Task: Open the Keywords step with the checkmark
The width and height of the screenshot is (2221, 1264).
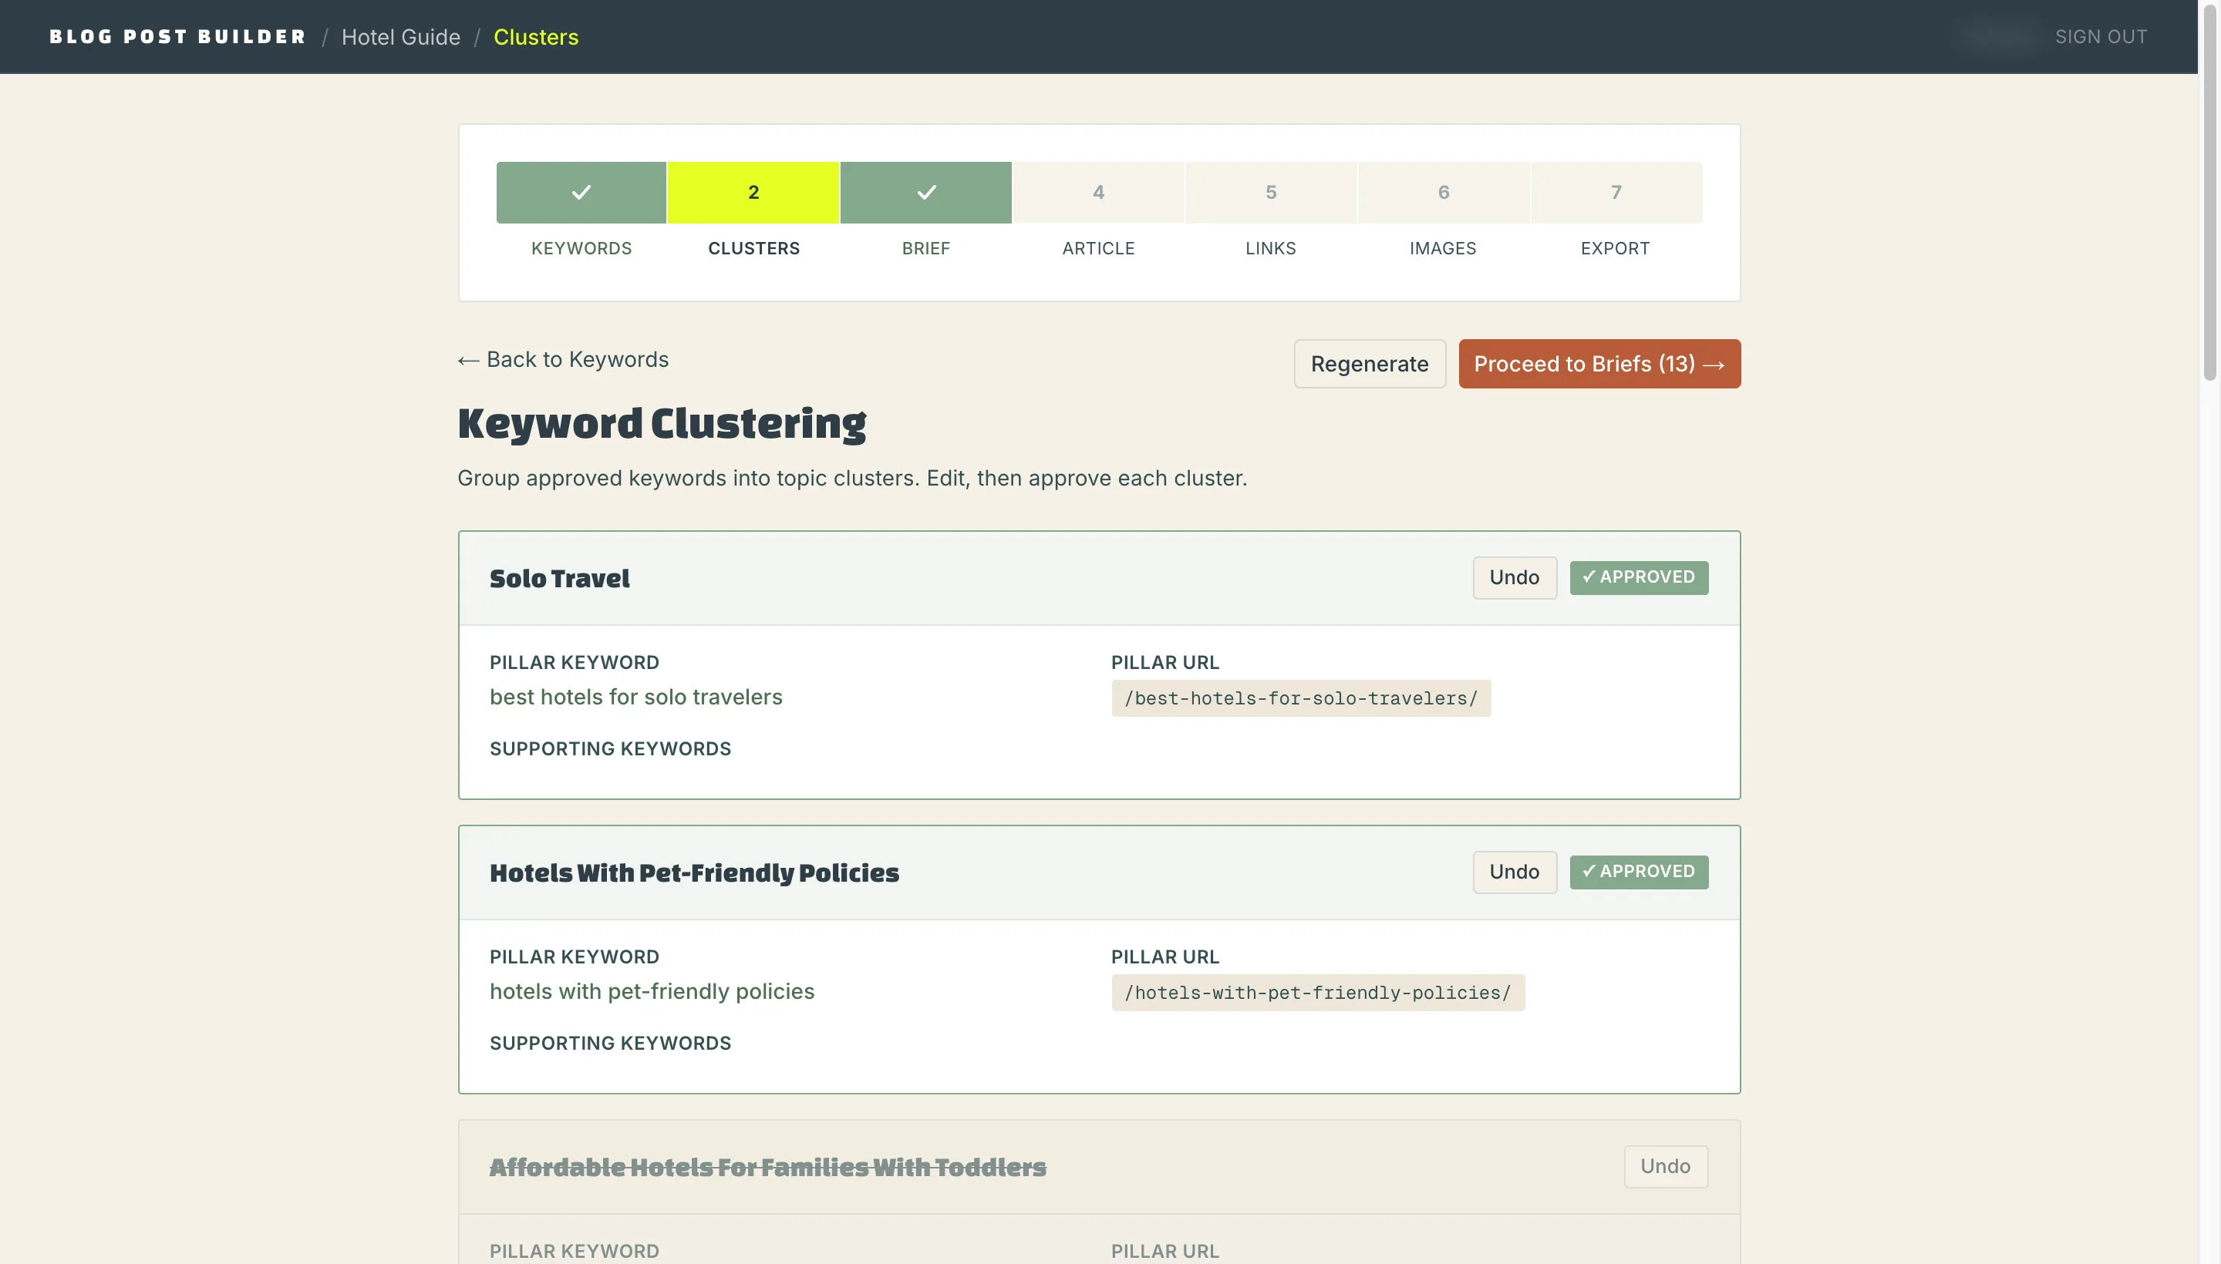Action: point(581,192)
